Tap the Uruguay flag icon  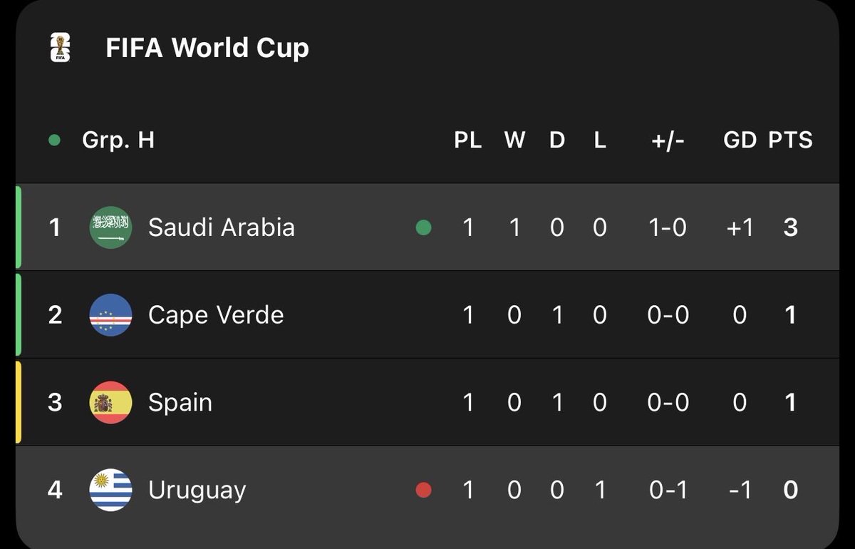point(110,490)
